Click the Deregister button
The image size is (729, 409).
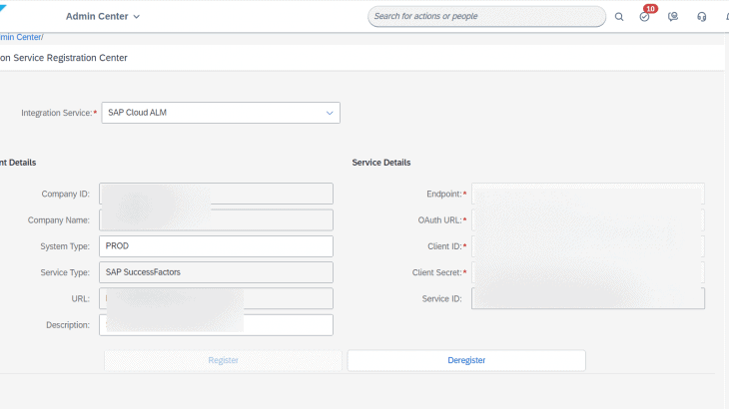(466, 360)
